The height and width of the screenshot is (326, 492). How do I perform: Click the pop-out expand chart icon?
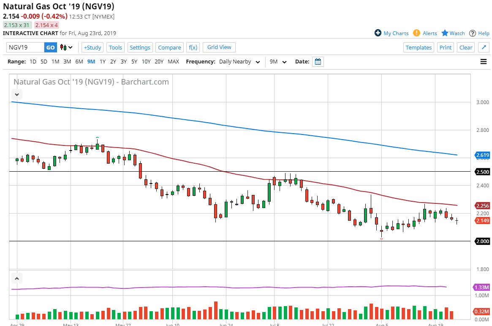(x=484, y=47)
